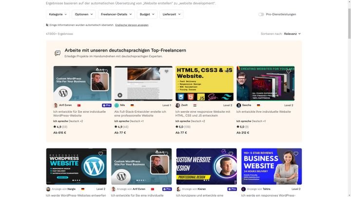The width and height of the screenshot is (351, 197).
Task: Favorite Tahira's Business Website gig
Action: coord(296,154)
